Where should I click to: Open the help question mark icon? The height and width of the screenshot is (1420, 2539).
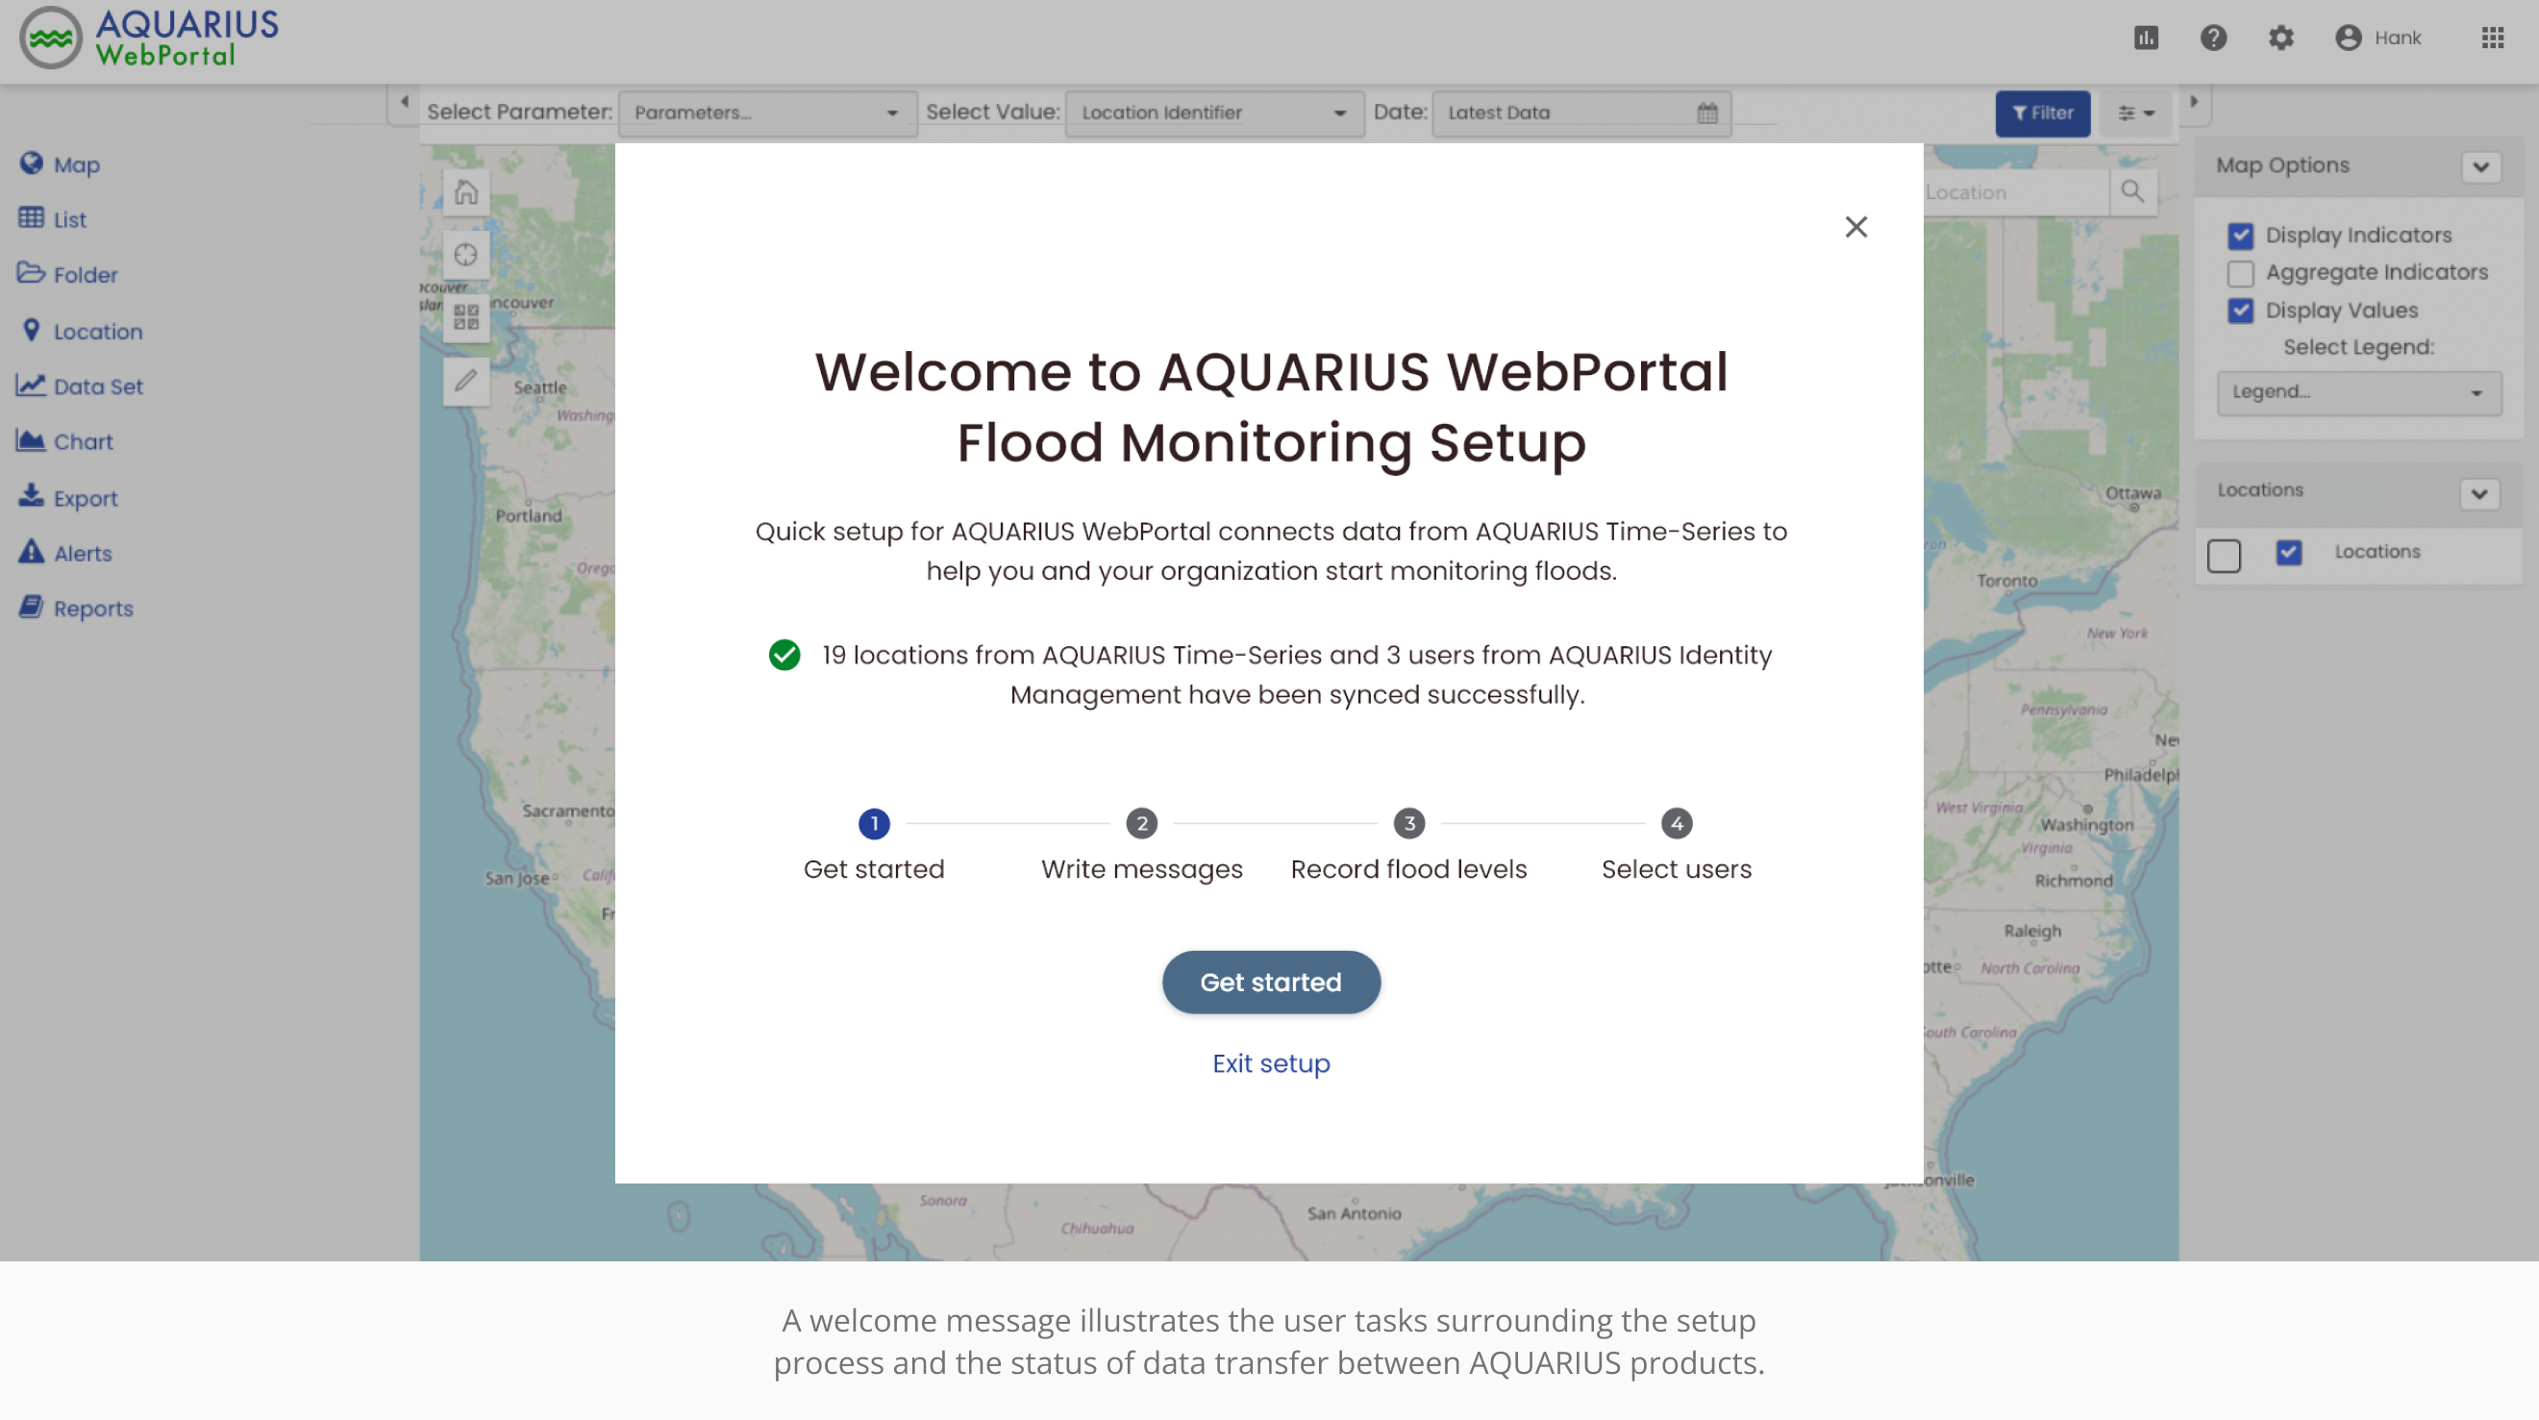(2213, 37)
